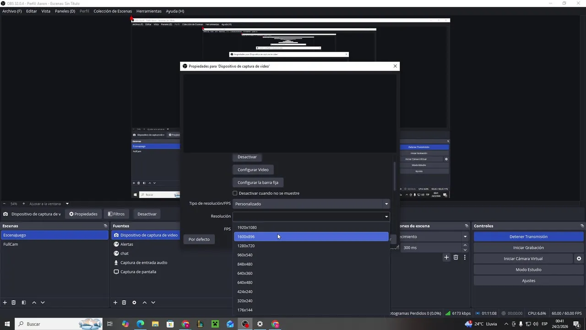The width and height of the screenshot is (586, 330).
Task: Remove selected scene using trash icon in Escenas
Action: pyautogui.click(x=14, y=302)
